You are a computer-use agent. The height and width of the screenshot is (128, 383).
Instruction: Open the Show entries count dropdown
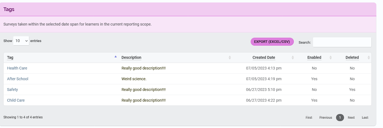coord(21,41)
